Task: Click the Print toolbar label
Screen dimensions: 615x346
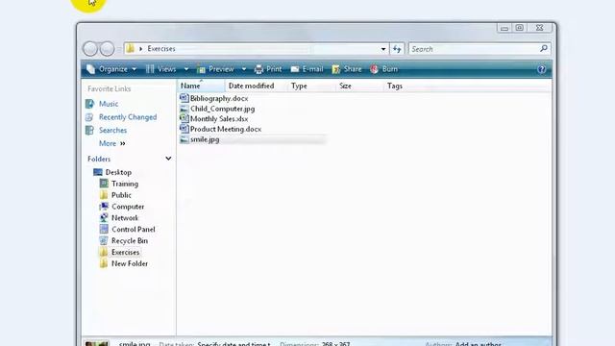Action: pos(274,69)
